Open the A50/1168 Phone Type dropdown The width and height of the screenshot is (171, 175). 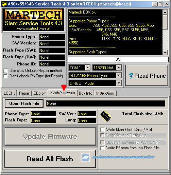(119, 75)
